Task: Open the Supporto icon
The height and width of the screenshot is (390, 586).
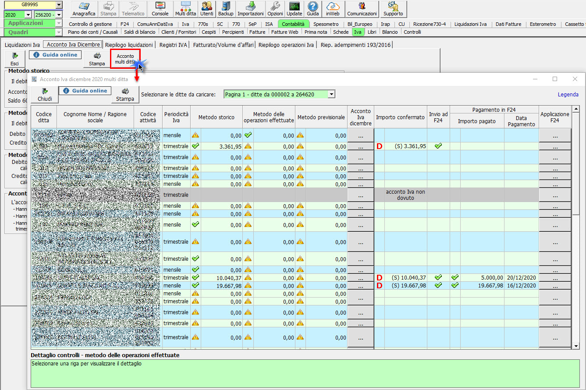Action: [x=393, y=9]
